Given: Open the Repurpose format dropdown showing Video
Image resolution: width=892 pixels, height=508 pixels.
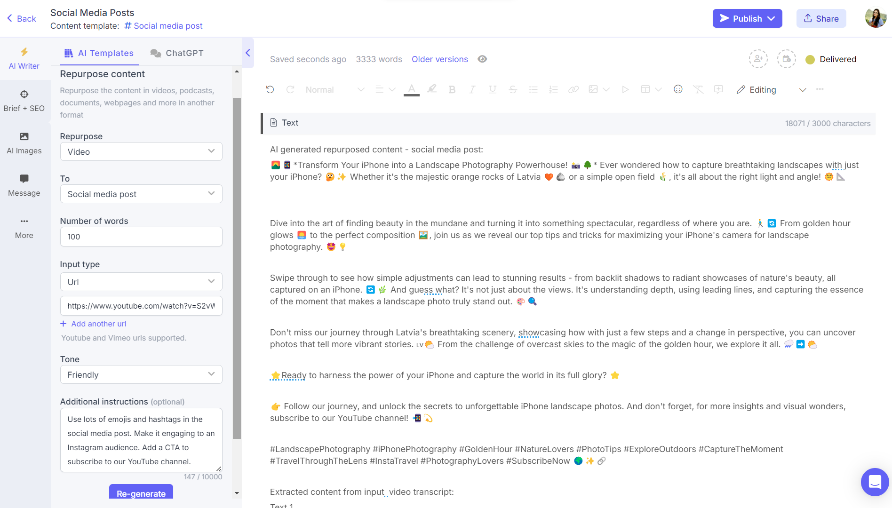Looking at the screenshot, I should click(x=141, y=151).
